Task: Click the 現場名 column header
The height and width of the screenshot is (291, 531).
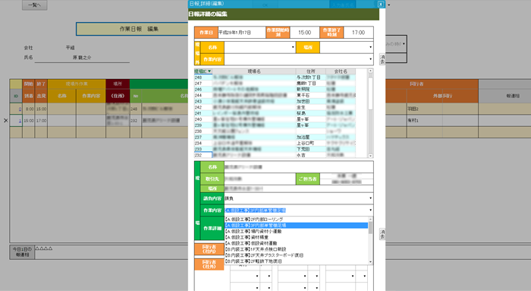Action: point(254,71)
